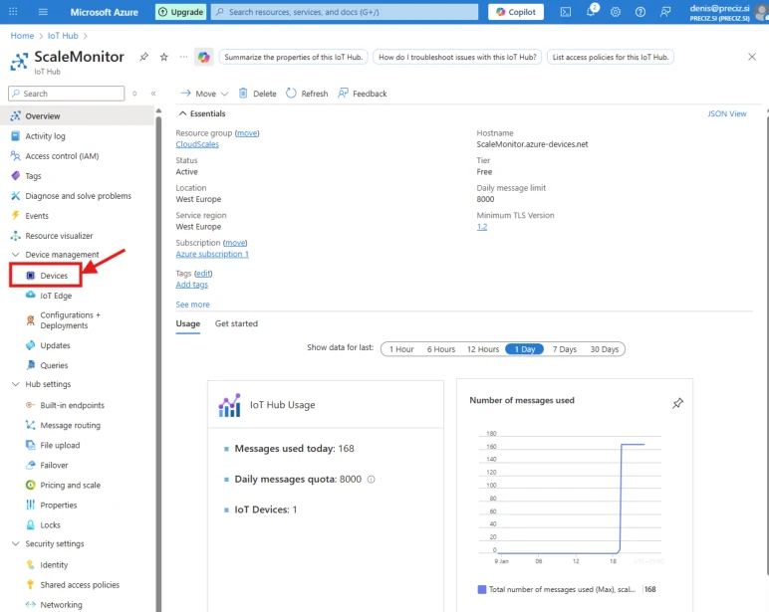Focus the sidebar Search field

[67, 94]
